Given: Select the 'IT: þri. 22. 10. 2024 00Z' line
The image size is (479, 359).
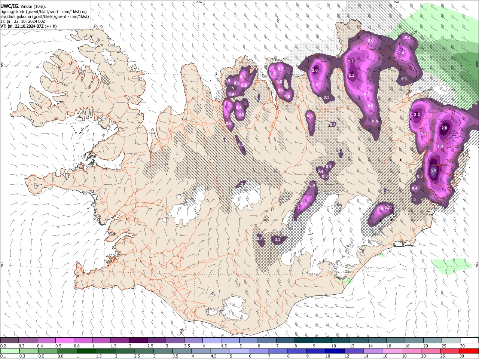Looking at the screenshot, I should (x=23, y=21).
